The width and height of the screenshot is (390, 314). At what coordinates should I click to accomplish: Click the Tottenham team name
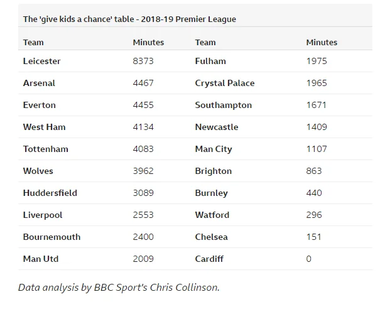click(x=45, y=149)
